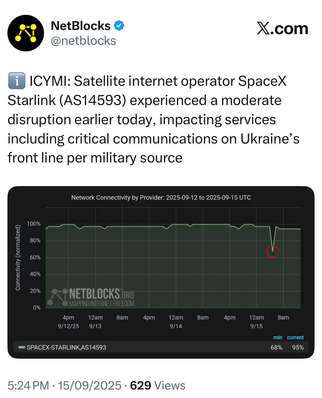This screenshot has width=322, height=398.
Task: Click the 9/12/25 date label on the axis
Action: pyautogui.click(x=68, y=326)
